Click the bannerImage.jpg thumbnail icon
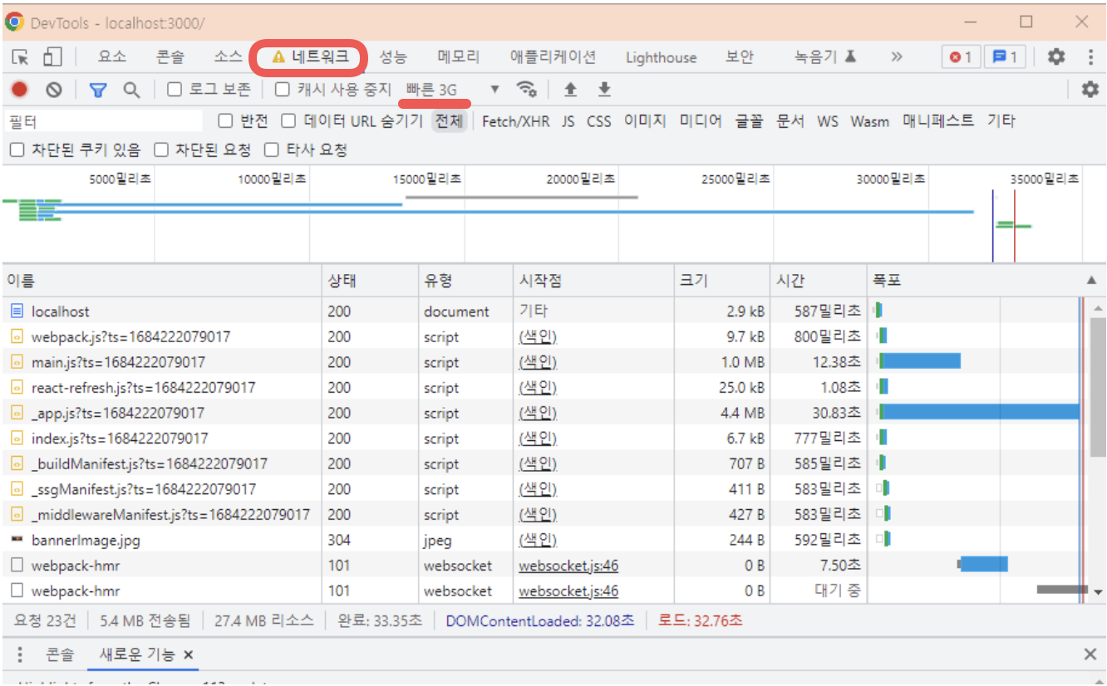 click(17, 540)
